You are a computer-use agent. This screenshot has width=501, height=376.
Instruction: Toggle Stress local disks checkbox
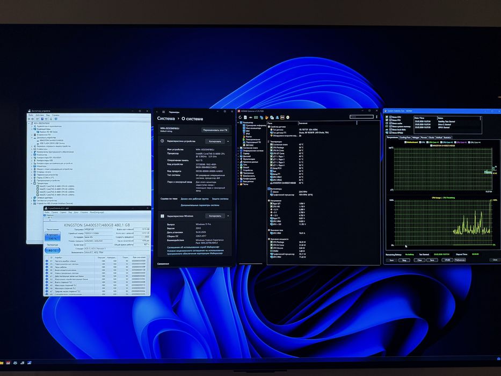(390, 129)
